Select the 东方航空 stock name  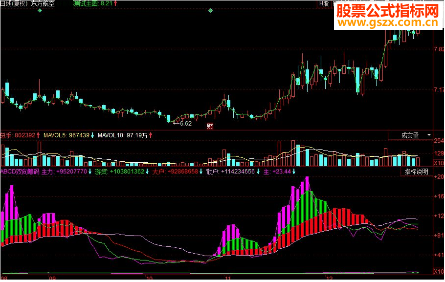pos(43,4)
